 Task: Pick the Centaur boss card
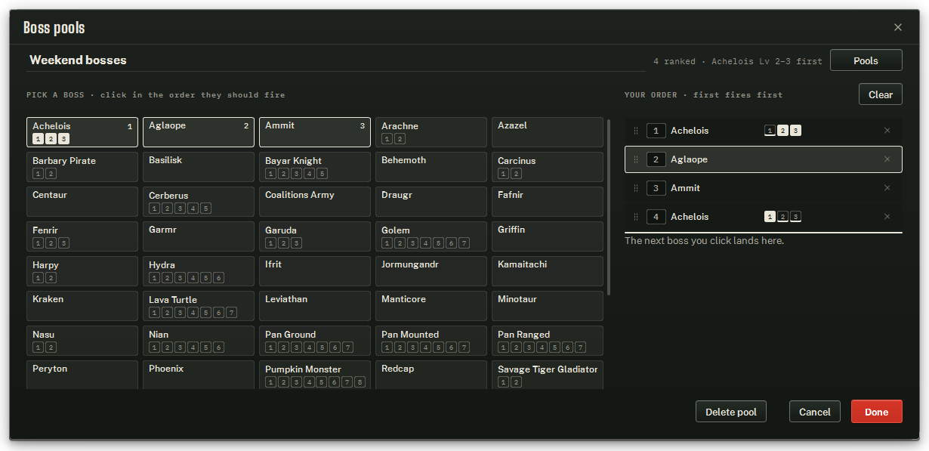pos(82,202)
